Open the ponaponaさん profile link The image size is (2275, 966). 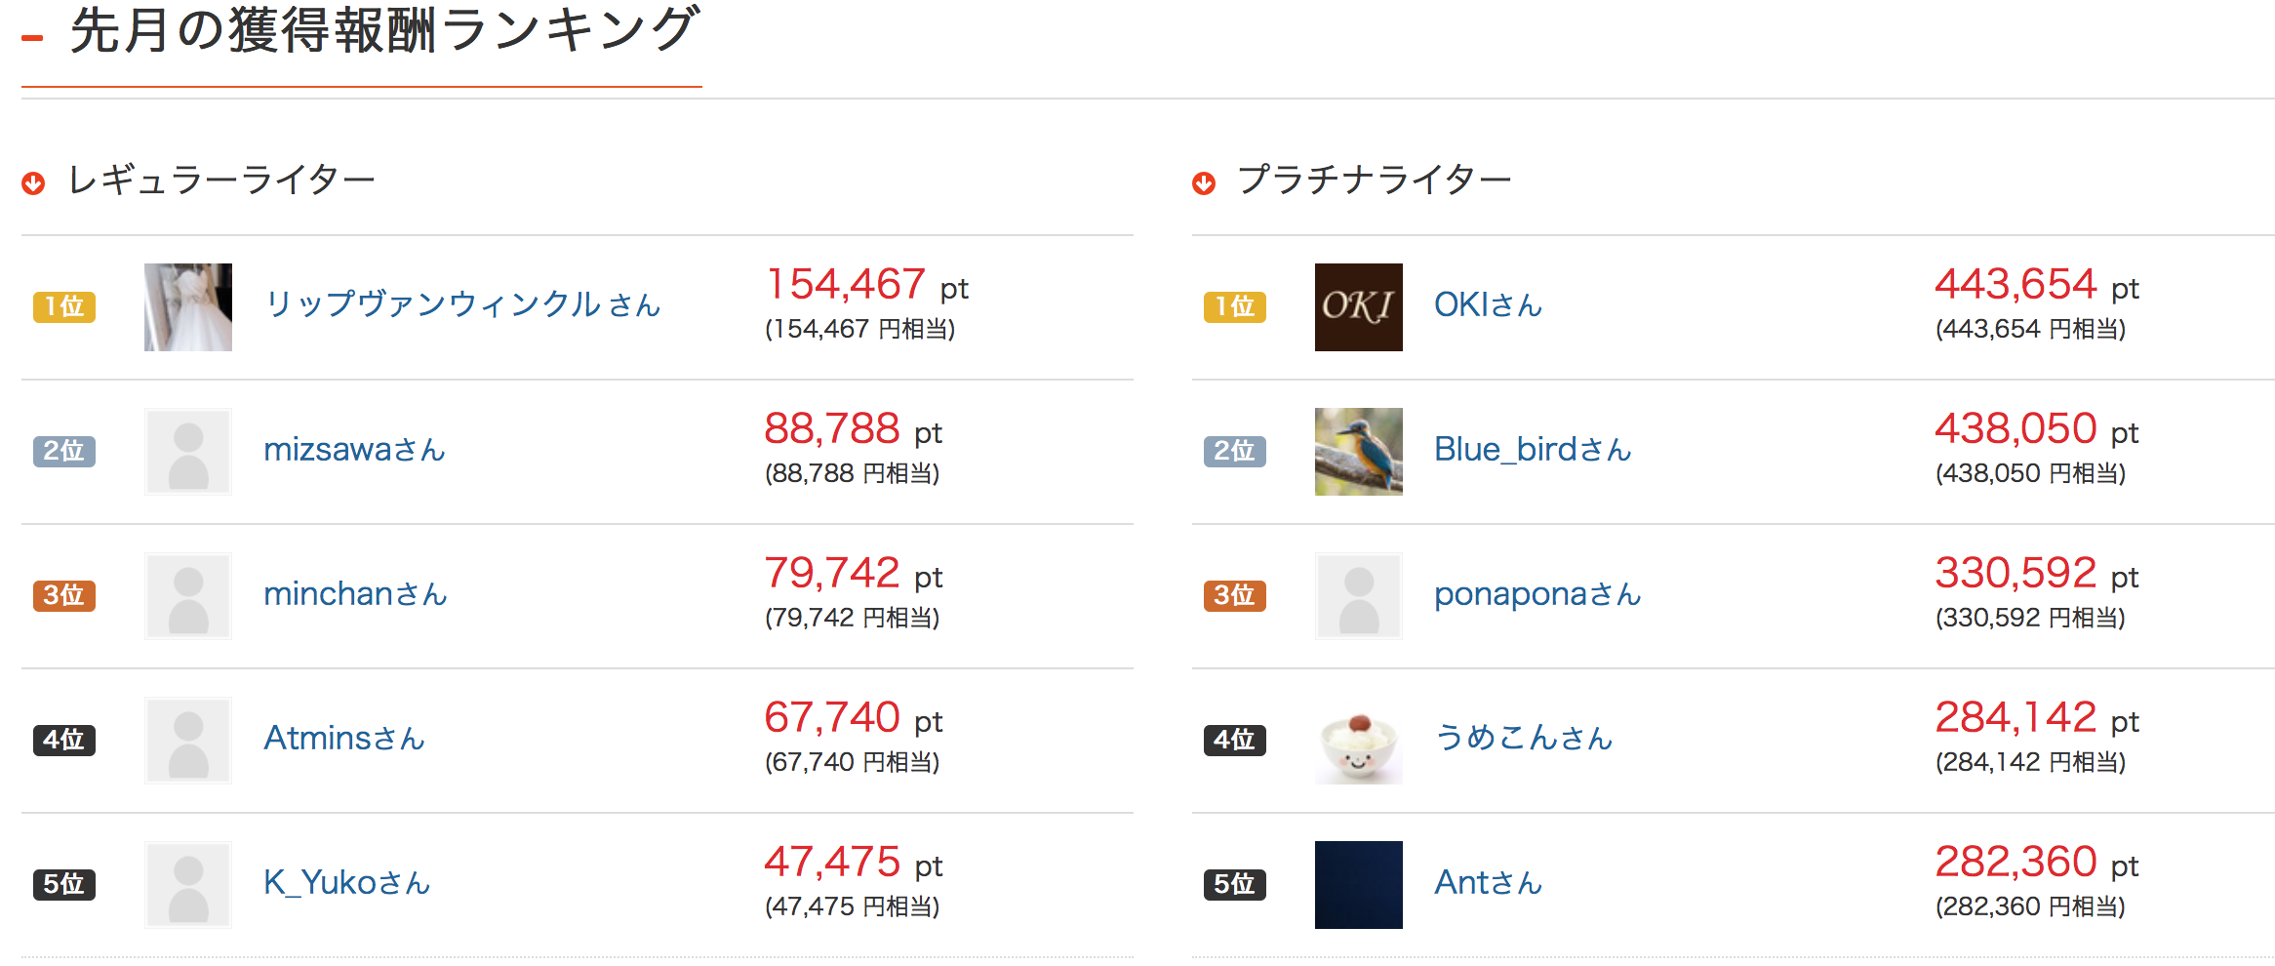pos(1537,594)
